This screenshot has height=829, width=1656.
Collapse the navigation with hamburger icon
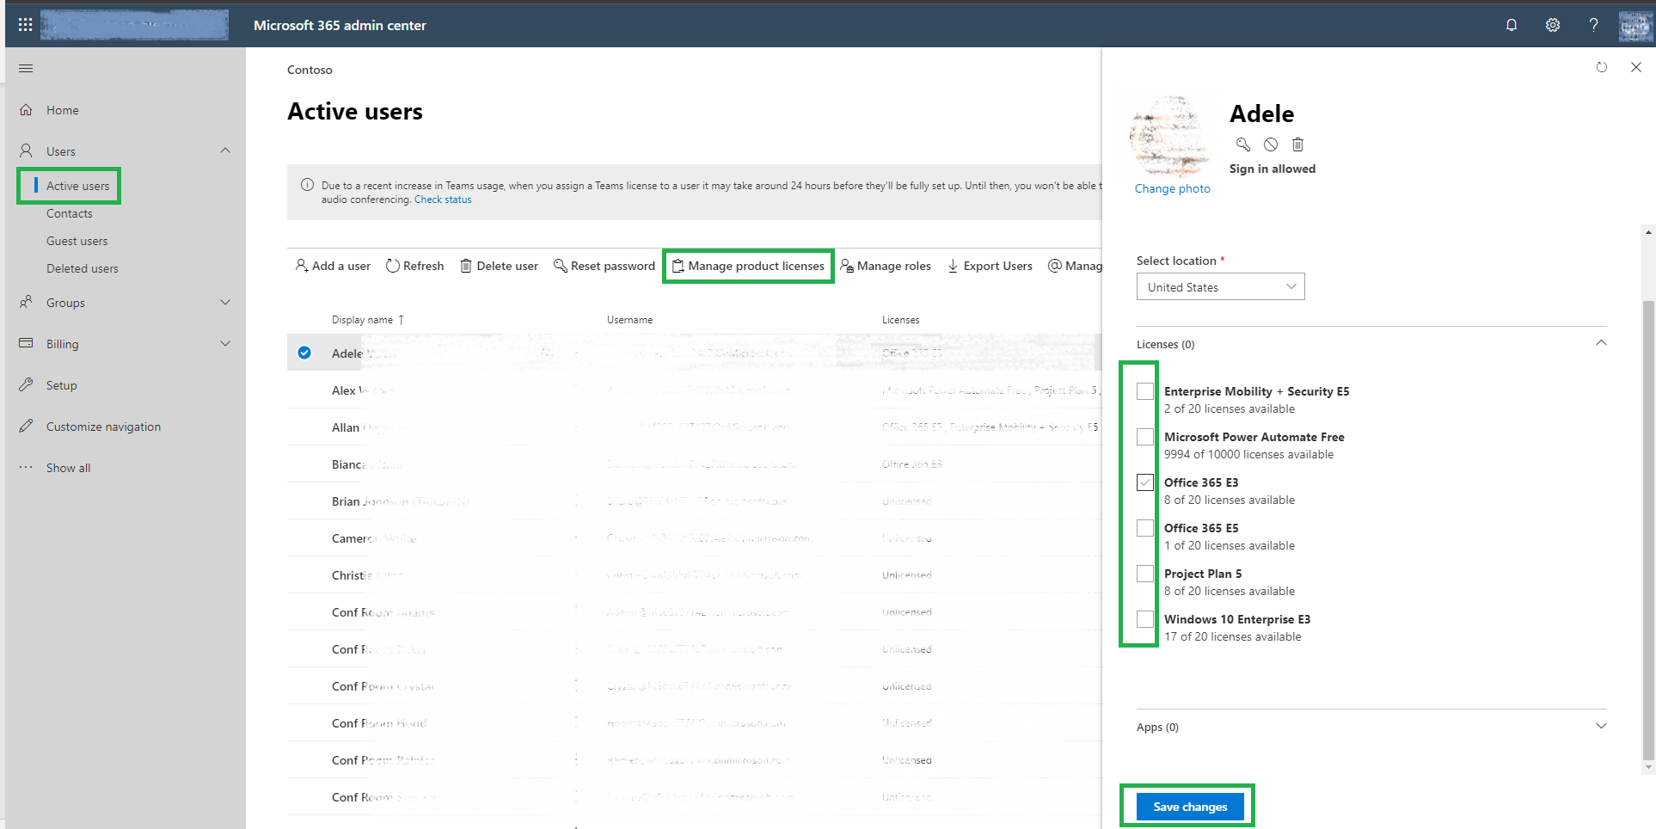pyautogui.click(x=26, y=68)
